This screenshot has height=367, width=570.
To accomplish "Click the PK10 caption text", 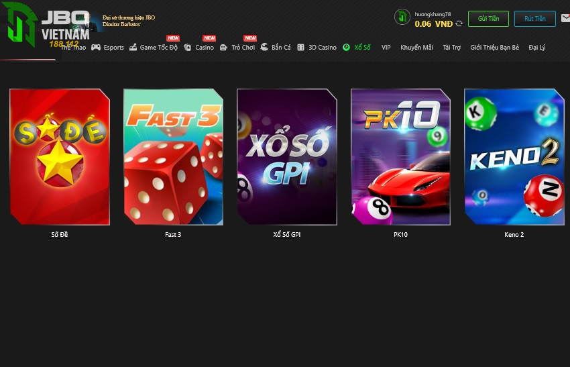I will click(400, 235).
